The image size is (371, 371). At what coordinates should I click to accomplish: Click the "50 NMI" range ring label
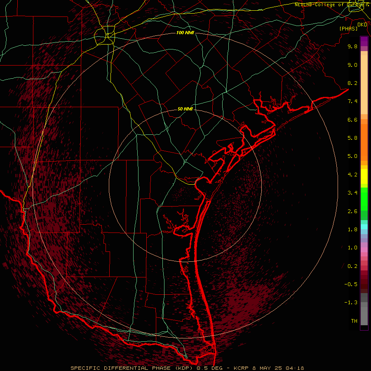185,109
